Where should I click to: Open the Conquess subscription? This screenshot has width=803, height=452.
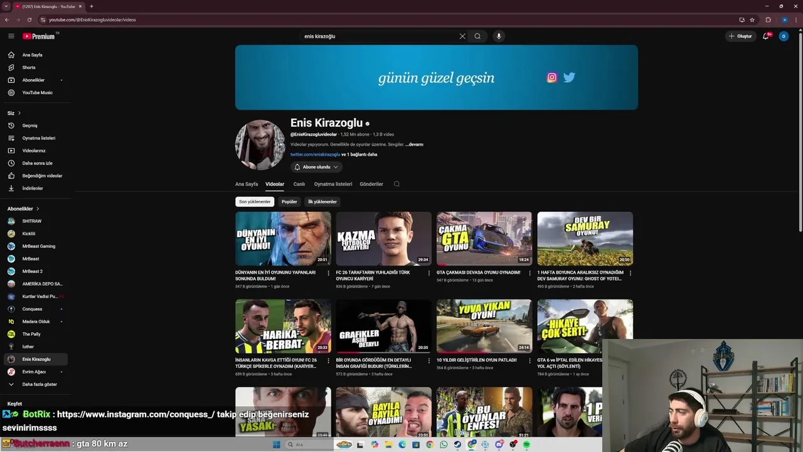tap(35, 309)
